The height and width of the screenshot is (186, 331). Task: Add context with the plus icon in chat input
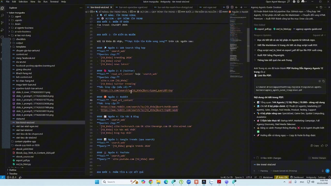[x=254, y=171]
